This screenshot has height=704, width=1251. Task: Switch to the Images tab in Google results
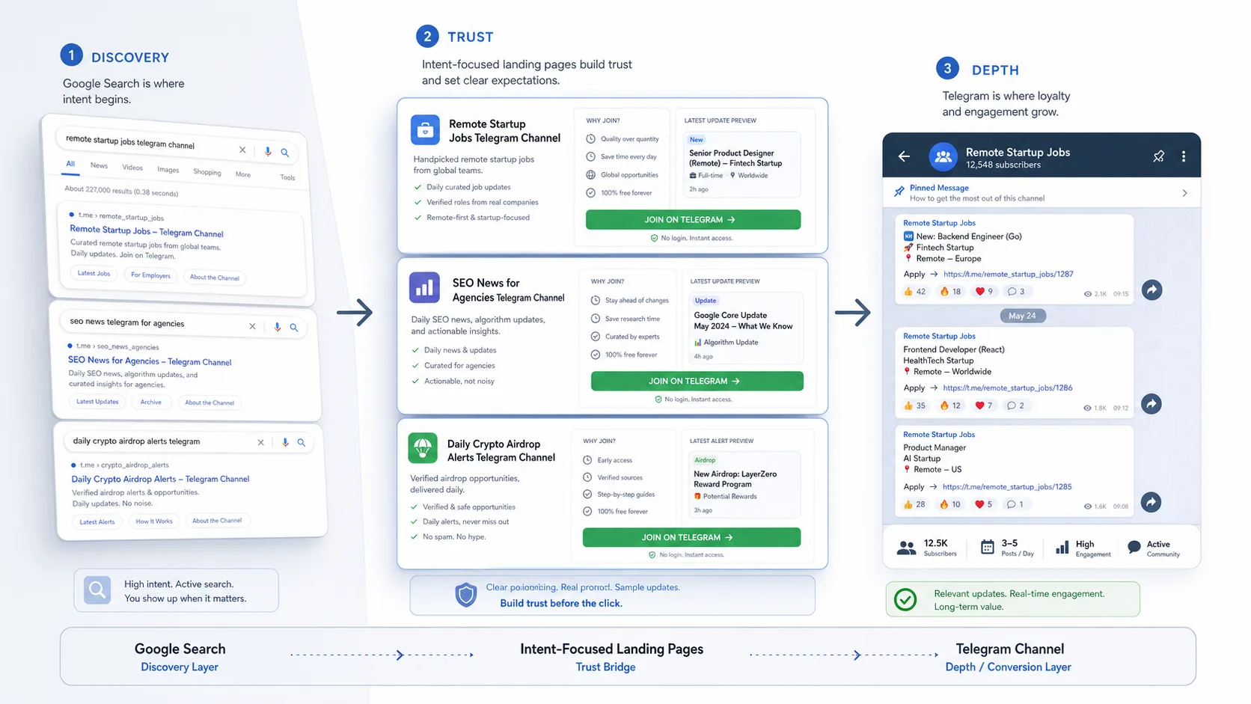tap(168, 170)
